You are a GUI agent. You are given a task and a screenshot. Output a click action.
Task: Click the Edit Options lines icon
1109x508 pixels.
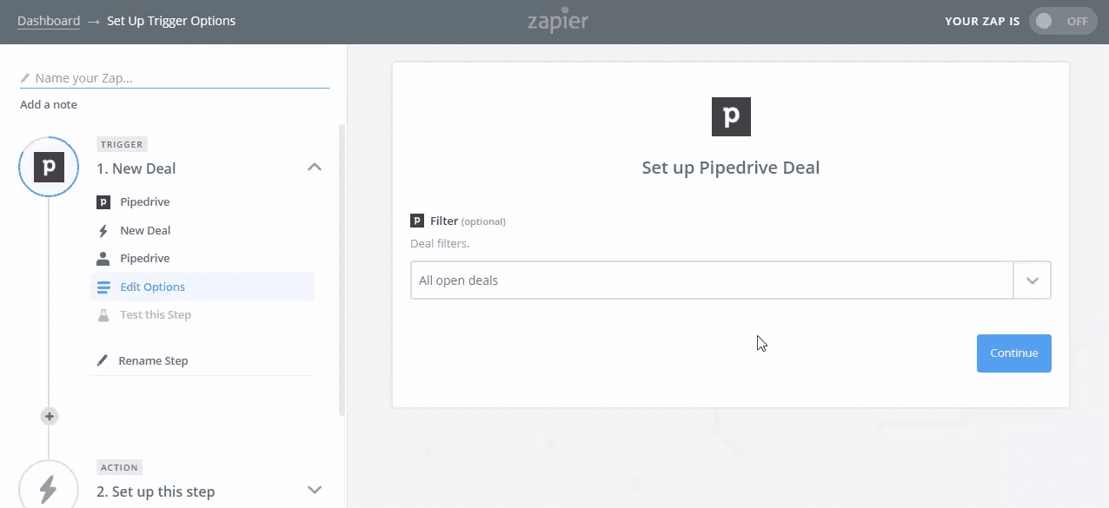click(103, 287)
